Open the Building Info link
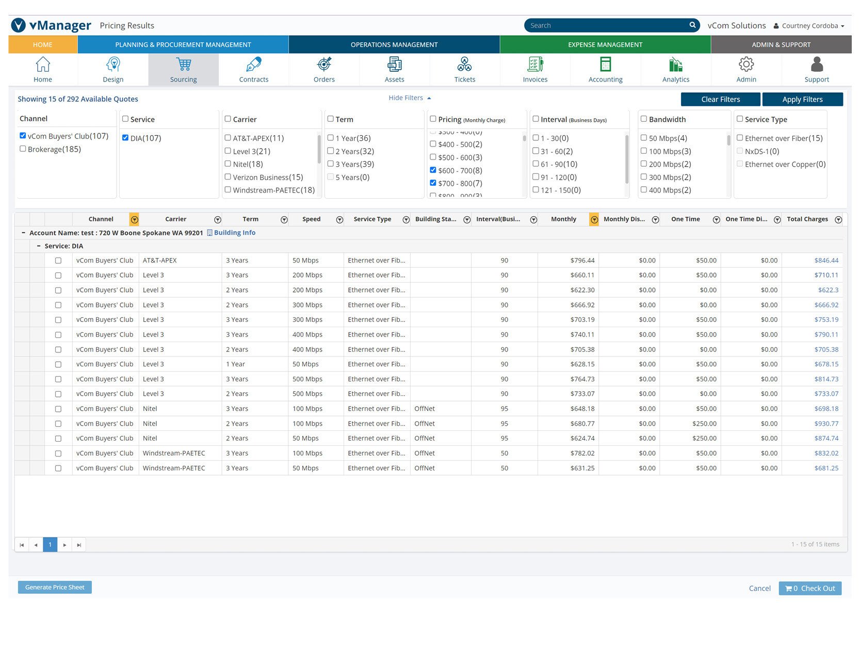The height and width of the screenshot is (645, 860). click(231, 233)
